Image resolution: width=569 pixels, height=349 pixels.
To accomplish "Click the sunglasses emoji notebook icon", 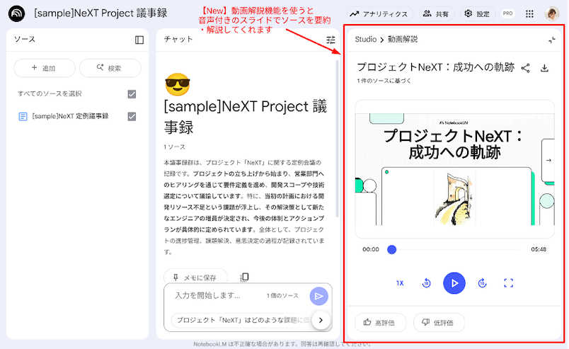I will (x=178, y=84).
